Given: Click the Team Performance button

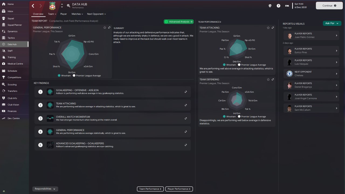Looking at the screenshot, I should 150,189.
